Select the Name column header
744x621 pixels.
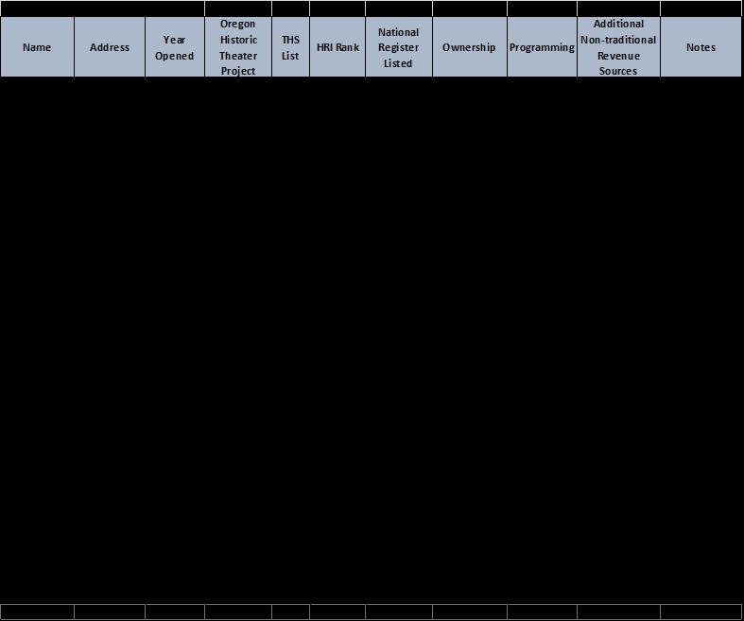(x=37, y=47)
